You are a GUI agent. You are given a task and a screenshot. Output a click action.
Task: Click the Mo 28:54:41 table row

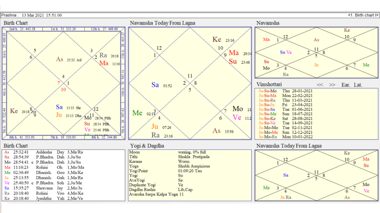point(43,162)
